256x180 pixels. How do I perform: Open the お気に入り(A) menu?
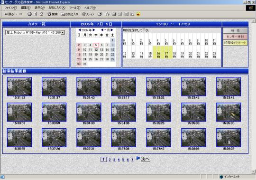click(57, 8)
